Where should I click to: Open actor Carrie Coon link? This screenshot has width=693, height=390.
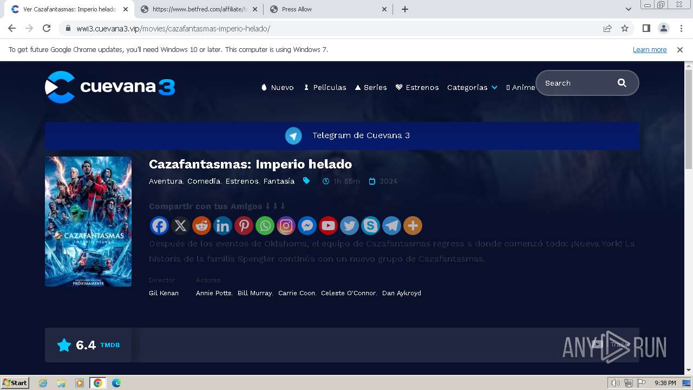[x=297, y=293]
